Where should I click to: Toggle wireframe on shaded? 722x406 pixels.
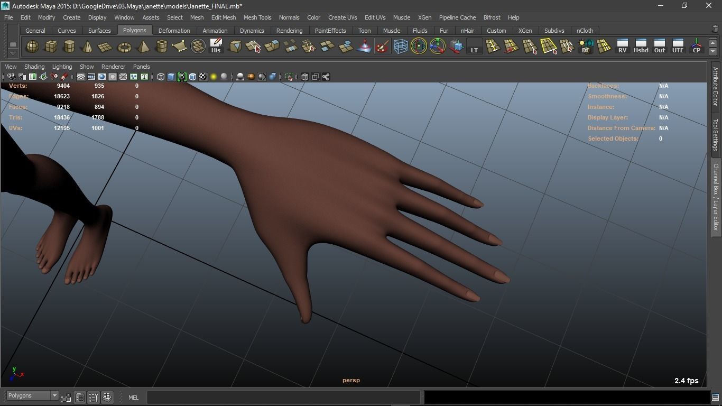tap(192, 77)
